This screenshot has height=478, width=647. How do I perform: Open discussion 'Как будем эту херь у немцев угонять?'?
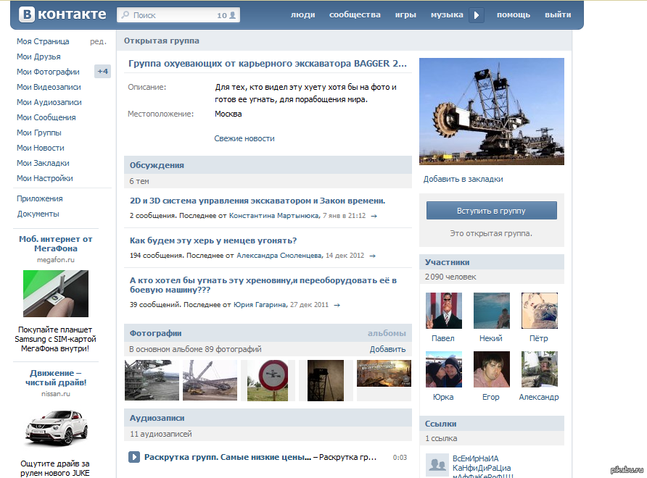point(213,240)
